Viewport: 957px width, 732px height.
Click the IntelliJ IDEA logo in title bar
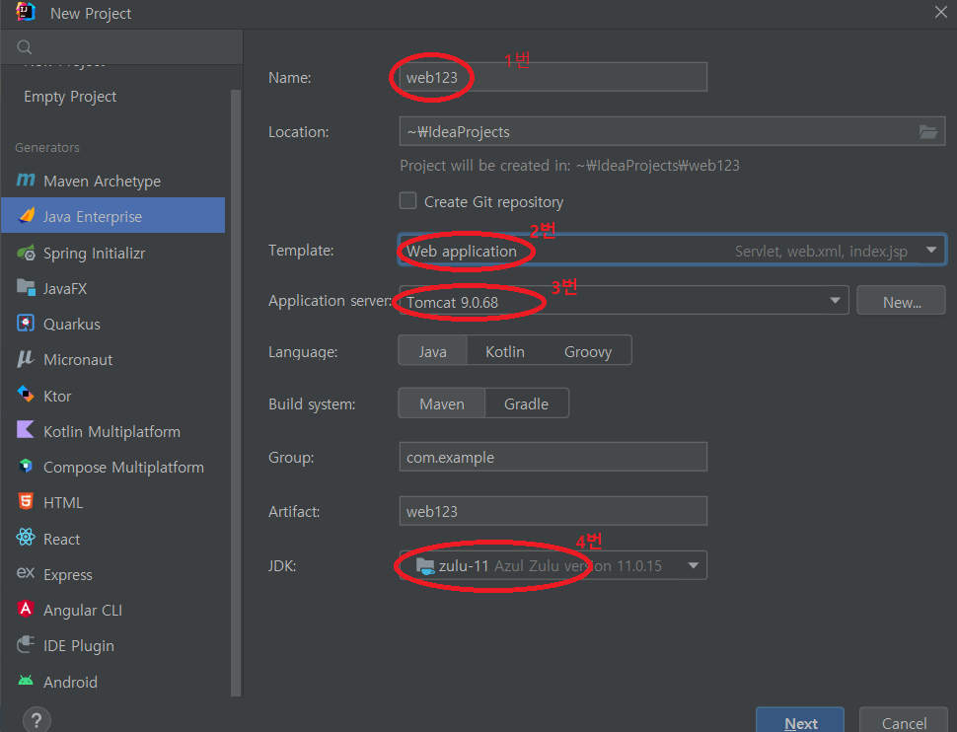pos(26,12)
